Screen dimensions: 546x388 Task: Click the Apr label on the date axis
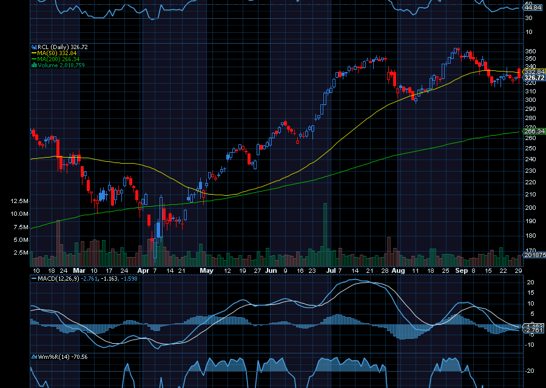[x=143, y=270]
